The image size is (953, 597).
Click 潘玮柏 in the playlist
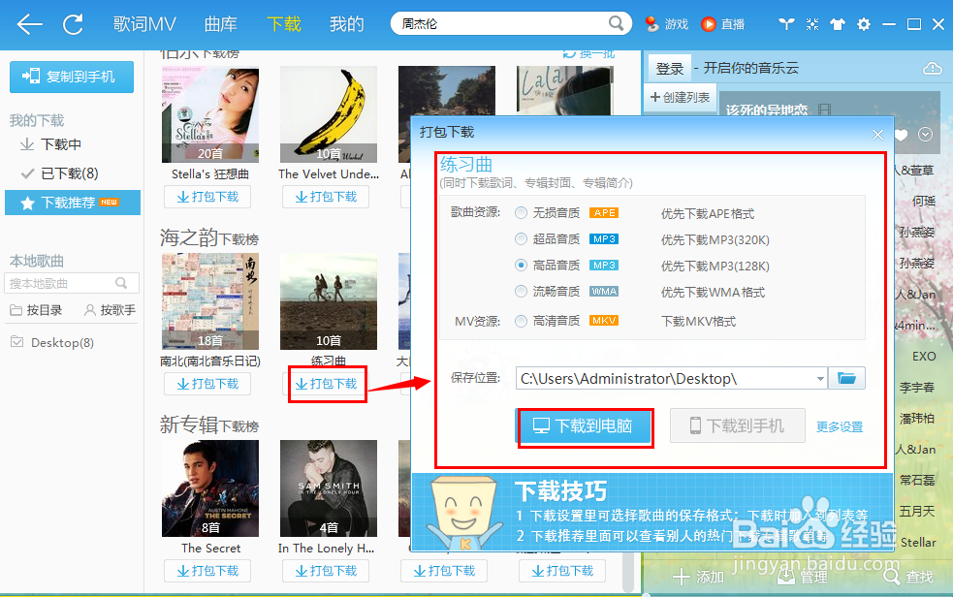click(x=917, y=418)
